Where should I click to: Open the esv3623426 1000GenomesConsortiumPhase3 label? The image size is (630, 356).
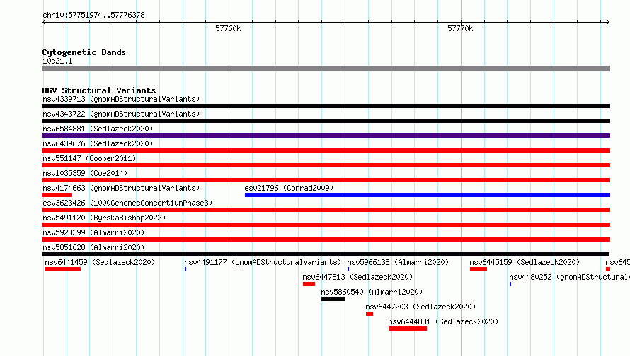point(127,203)
